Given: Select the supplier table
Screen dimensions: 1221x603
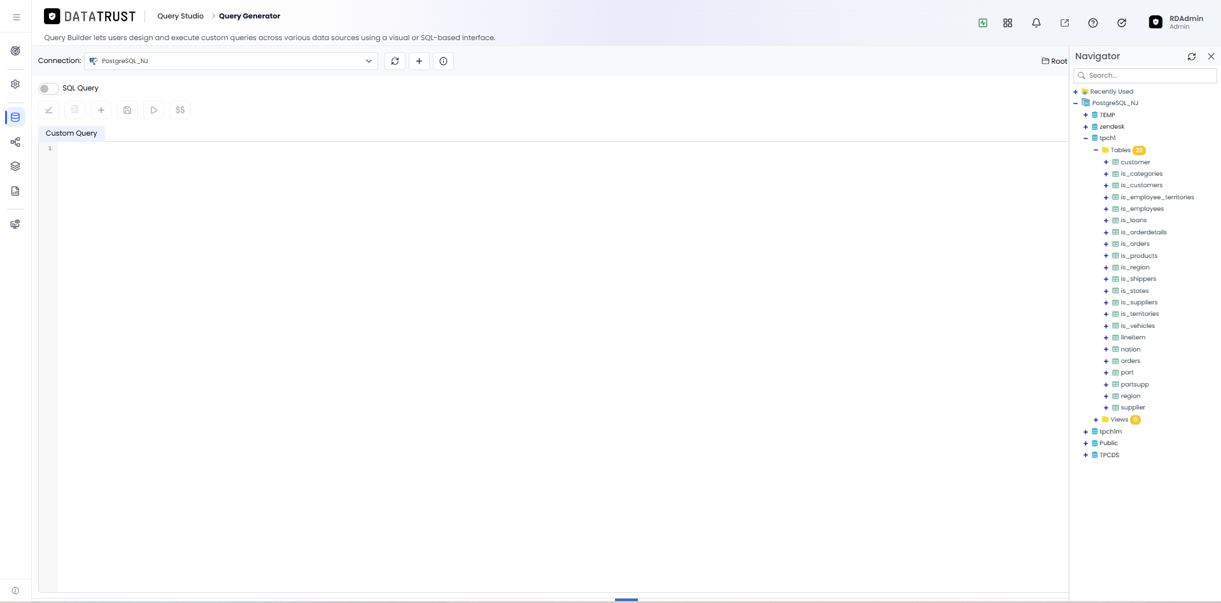Looking at the screenshot, I should pos(1133,408).
